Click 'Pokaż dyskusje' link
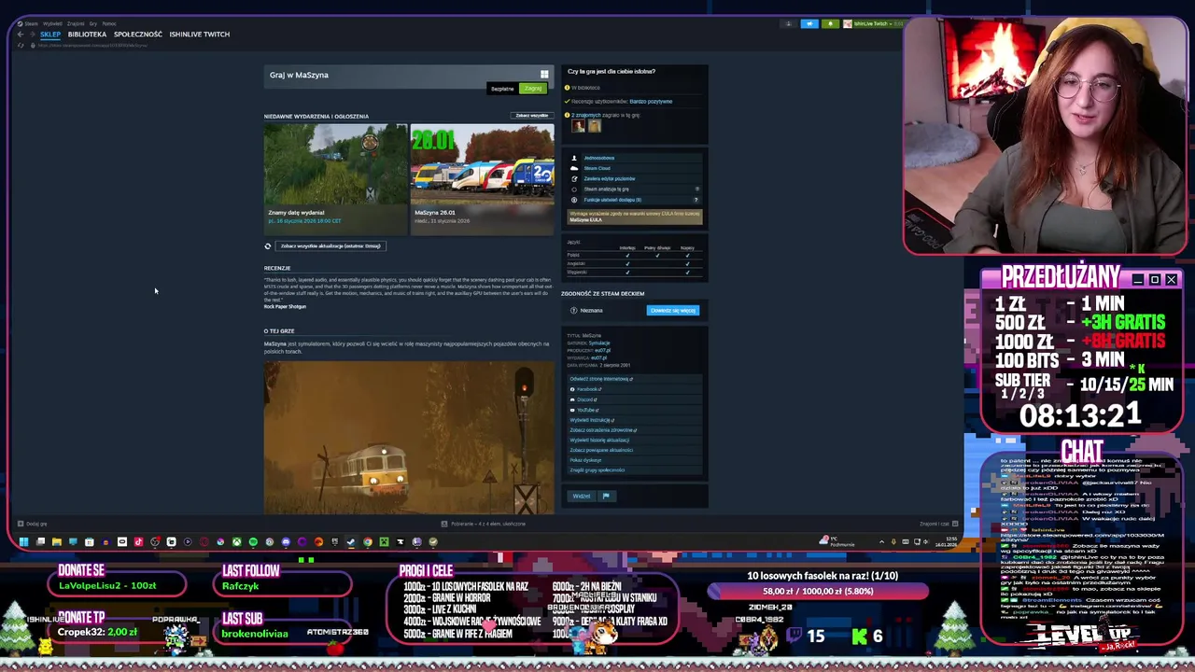The width and height of the screenshot is (1195, 672). [585, 460]
